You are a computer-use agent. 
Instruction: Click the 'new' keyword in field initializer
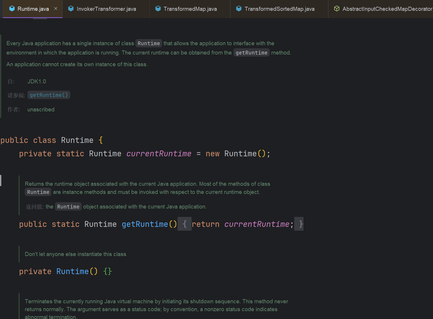[213, 154]
